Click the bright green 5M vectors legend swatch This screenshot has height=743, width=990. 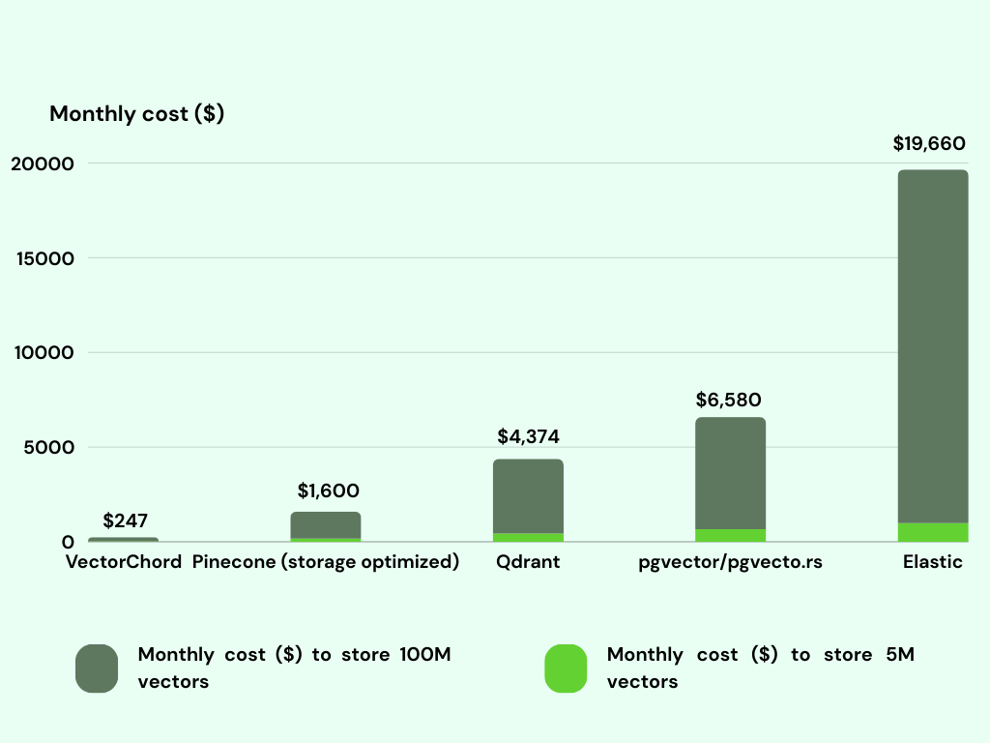566,669
